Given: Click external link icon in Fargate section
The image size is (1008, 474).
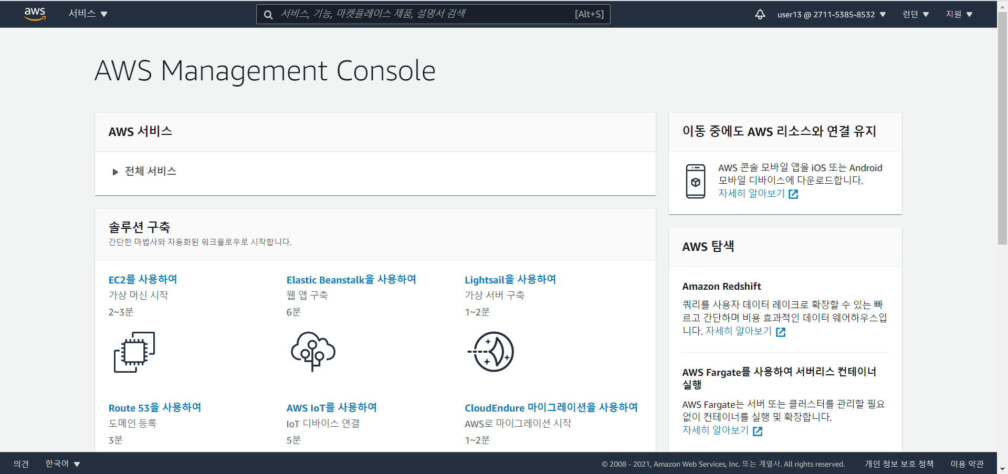Looking at the screenshot, I should [x=758, y=431].
